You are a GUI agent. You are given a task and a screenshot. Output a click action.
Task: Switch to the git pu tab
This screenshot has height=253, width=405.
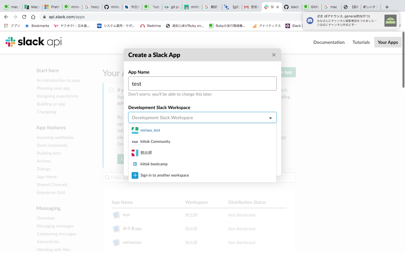[172, 7]
